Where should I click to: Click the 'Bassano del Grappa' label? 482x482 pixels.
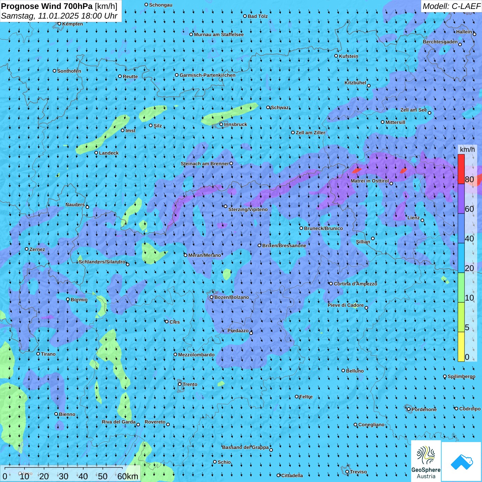[x=245, y=447]
